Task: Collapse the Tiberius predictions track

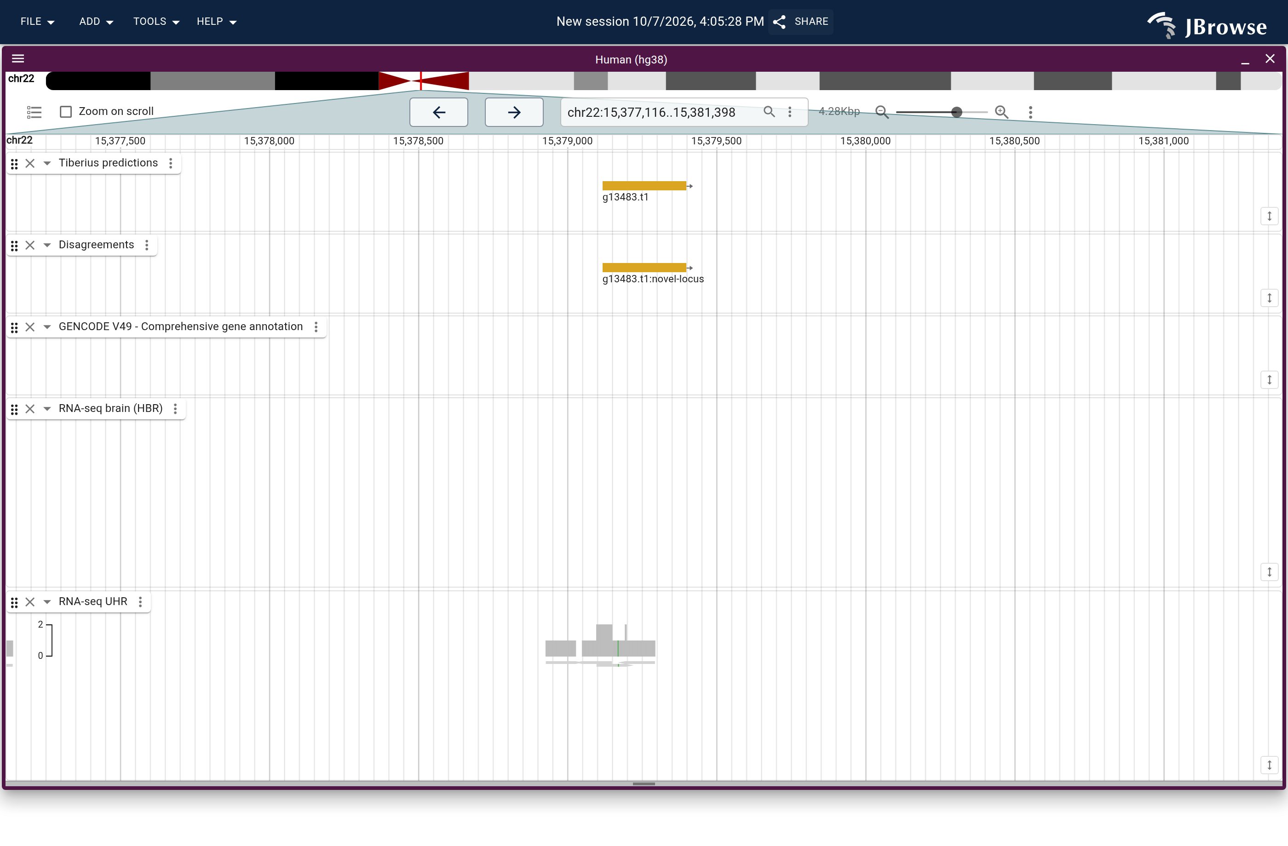Action: coord(47,163)
